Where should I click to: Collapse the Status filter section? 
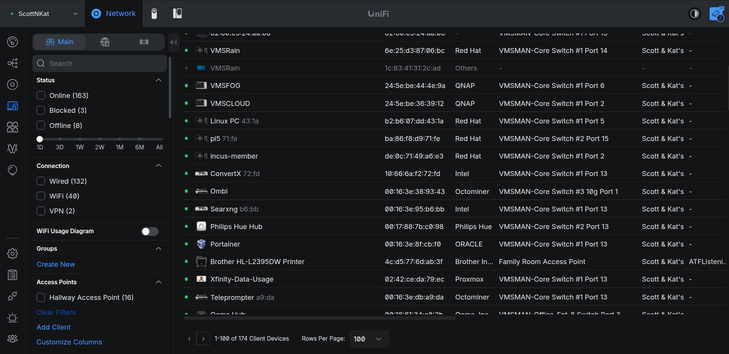click(159, 80)
